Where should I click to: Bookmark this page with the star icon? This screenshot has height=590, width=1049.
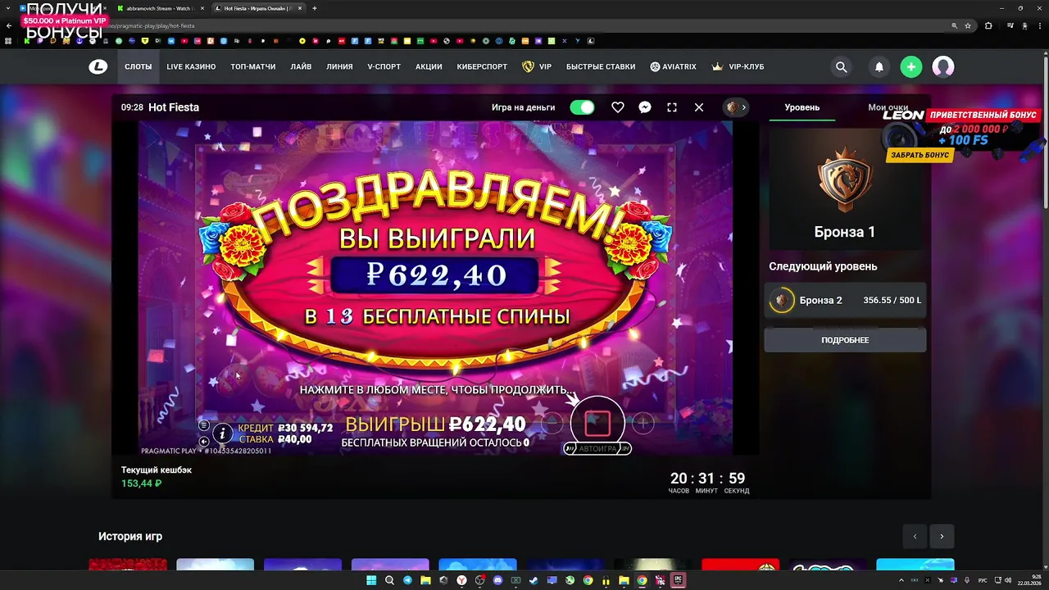[x=968, y=25]
